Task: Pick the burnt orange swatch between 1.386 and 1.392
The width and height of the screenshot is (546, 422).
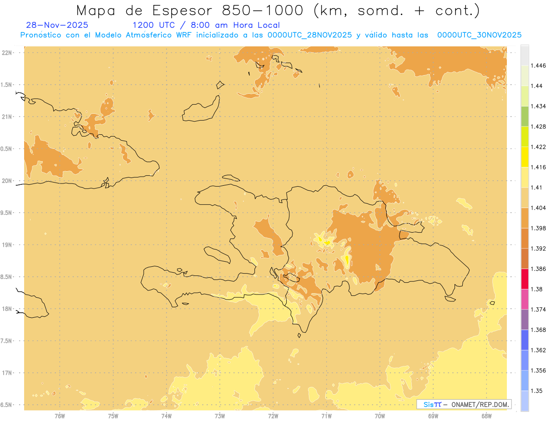Action: 525,259
